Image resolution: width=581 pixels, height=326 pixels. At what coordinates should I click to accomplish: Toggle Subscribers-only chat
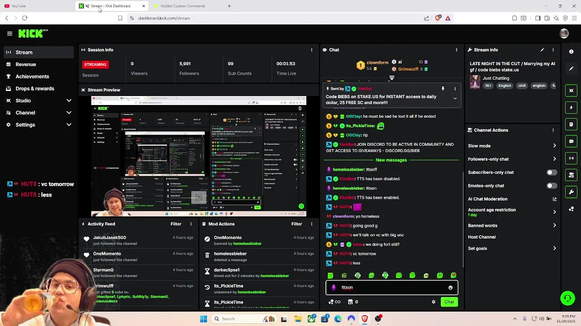pyautogui.click(x=551, y=173)
